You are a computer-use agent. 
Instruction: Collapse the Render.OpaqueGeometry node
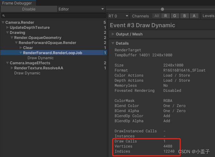[x=12, y=38]
